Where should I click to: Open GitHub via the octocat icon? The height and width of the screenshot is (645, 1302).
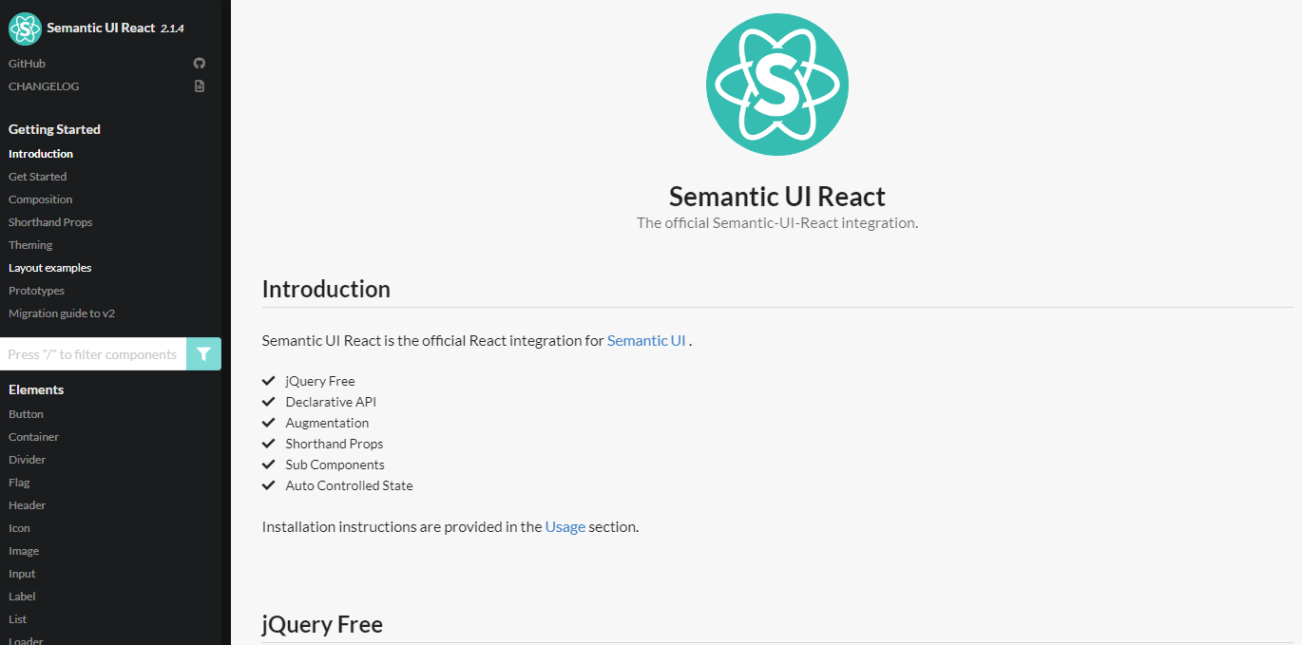200,63
